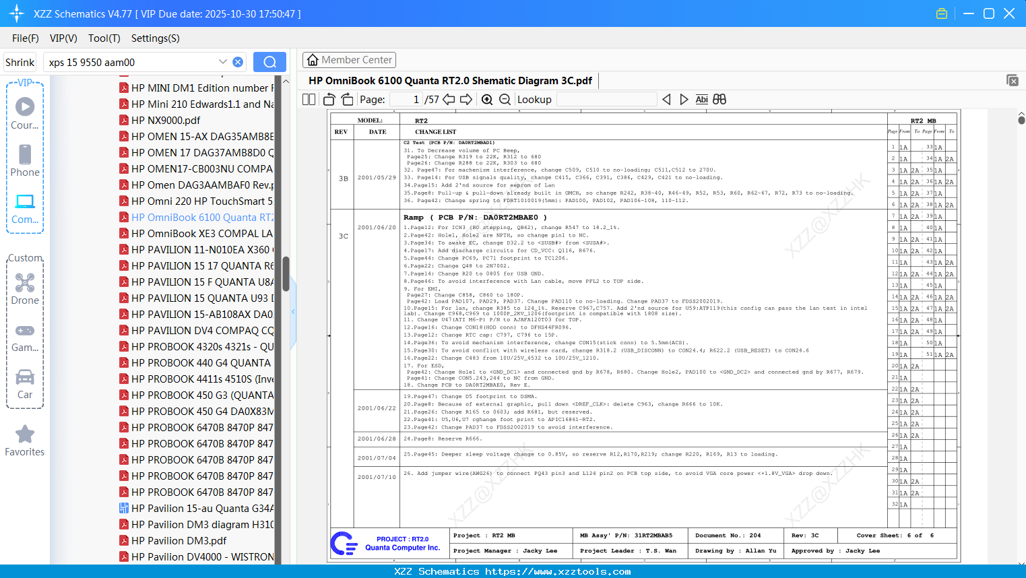The image size is (1026, 578).
Task: Open HP Omen DAG3AAMBAF0 Rev file
Action: (x=196, y=185)
